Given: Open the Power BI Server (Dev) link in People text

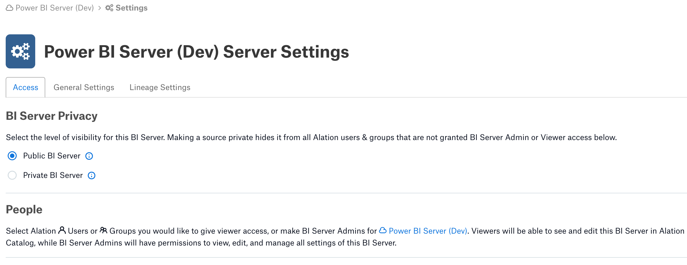Looking at the screenshot, I should click(x=428, y=231).
